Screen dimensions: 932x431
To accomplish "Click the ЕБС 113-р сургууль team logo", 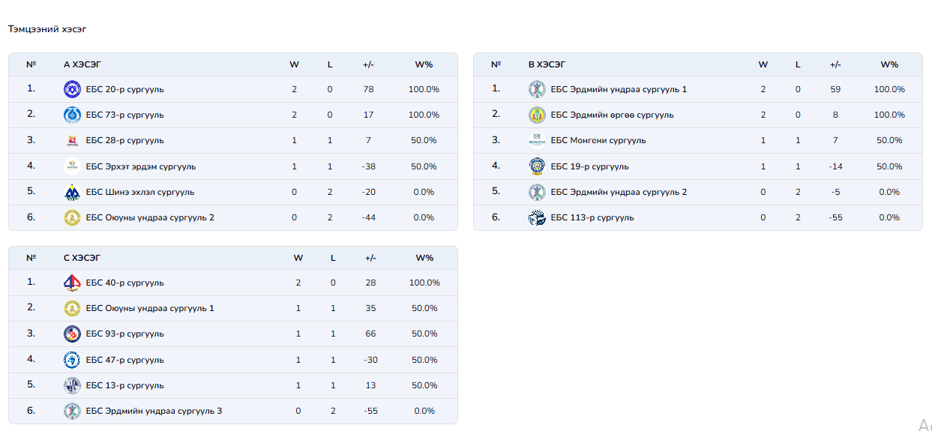I will click(537, 217).
